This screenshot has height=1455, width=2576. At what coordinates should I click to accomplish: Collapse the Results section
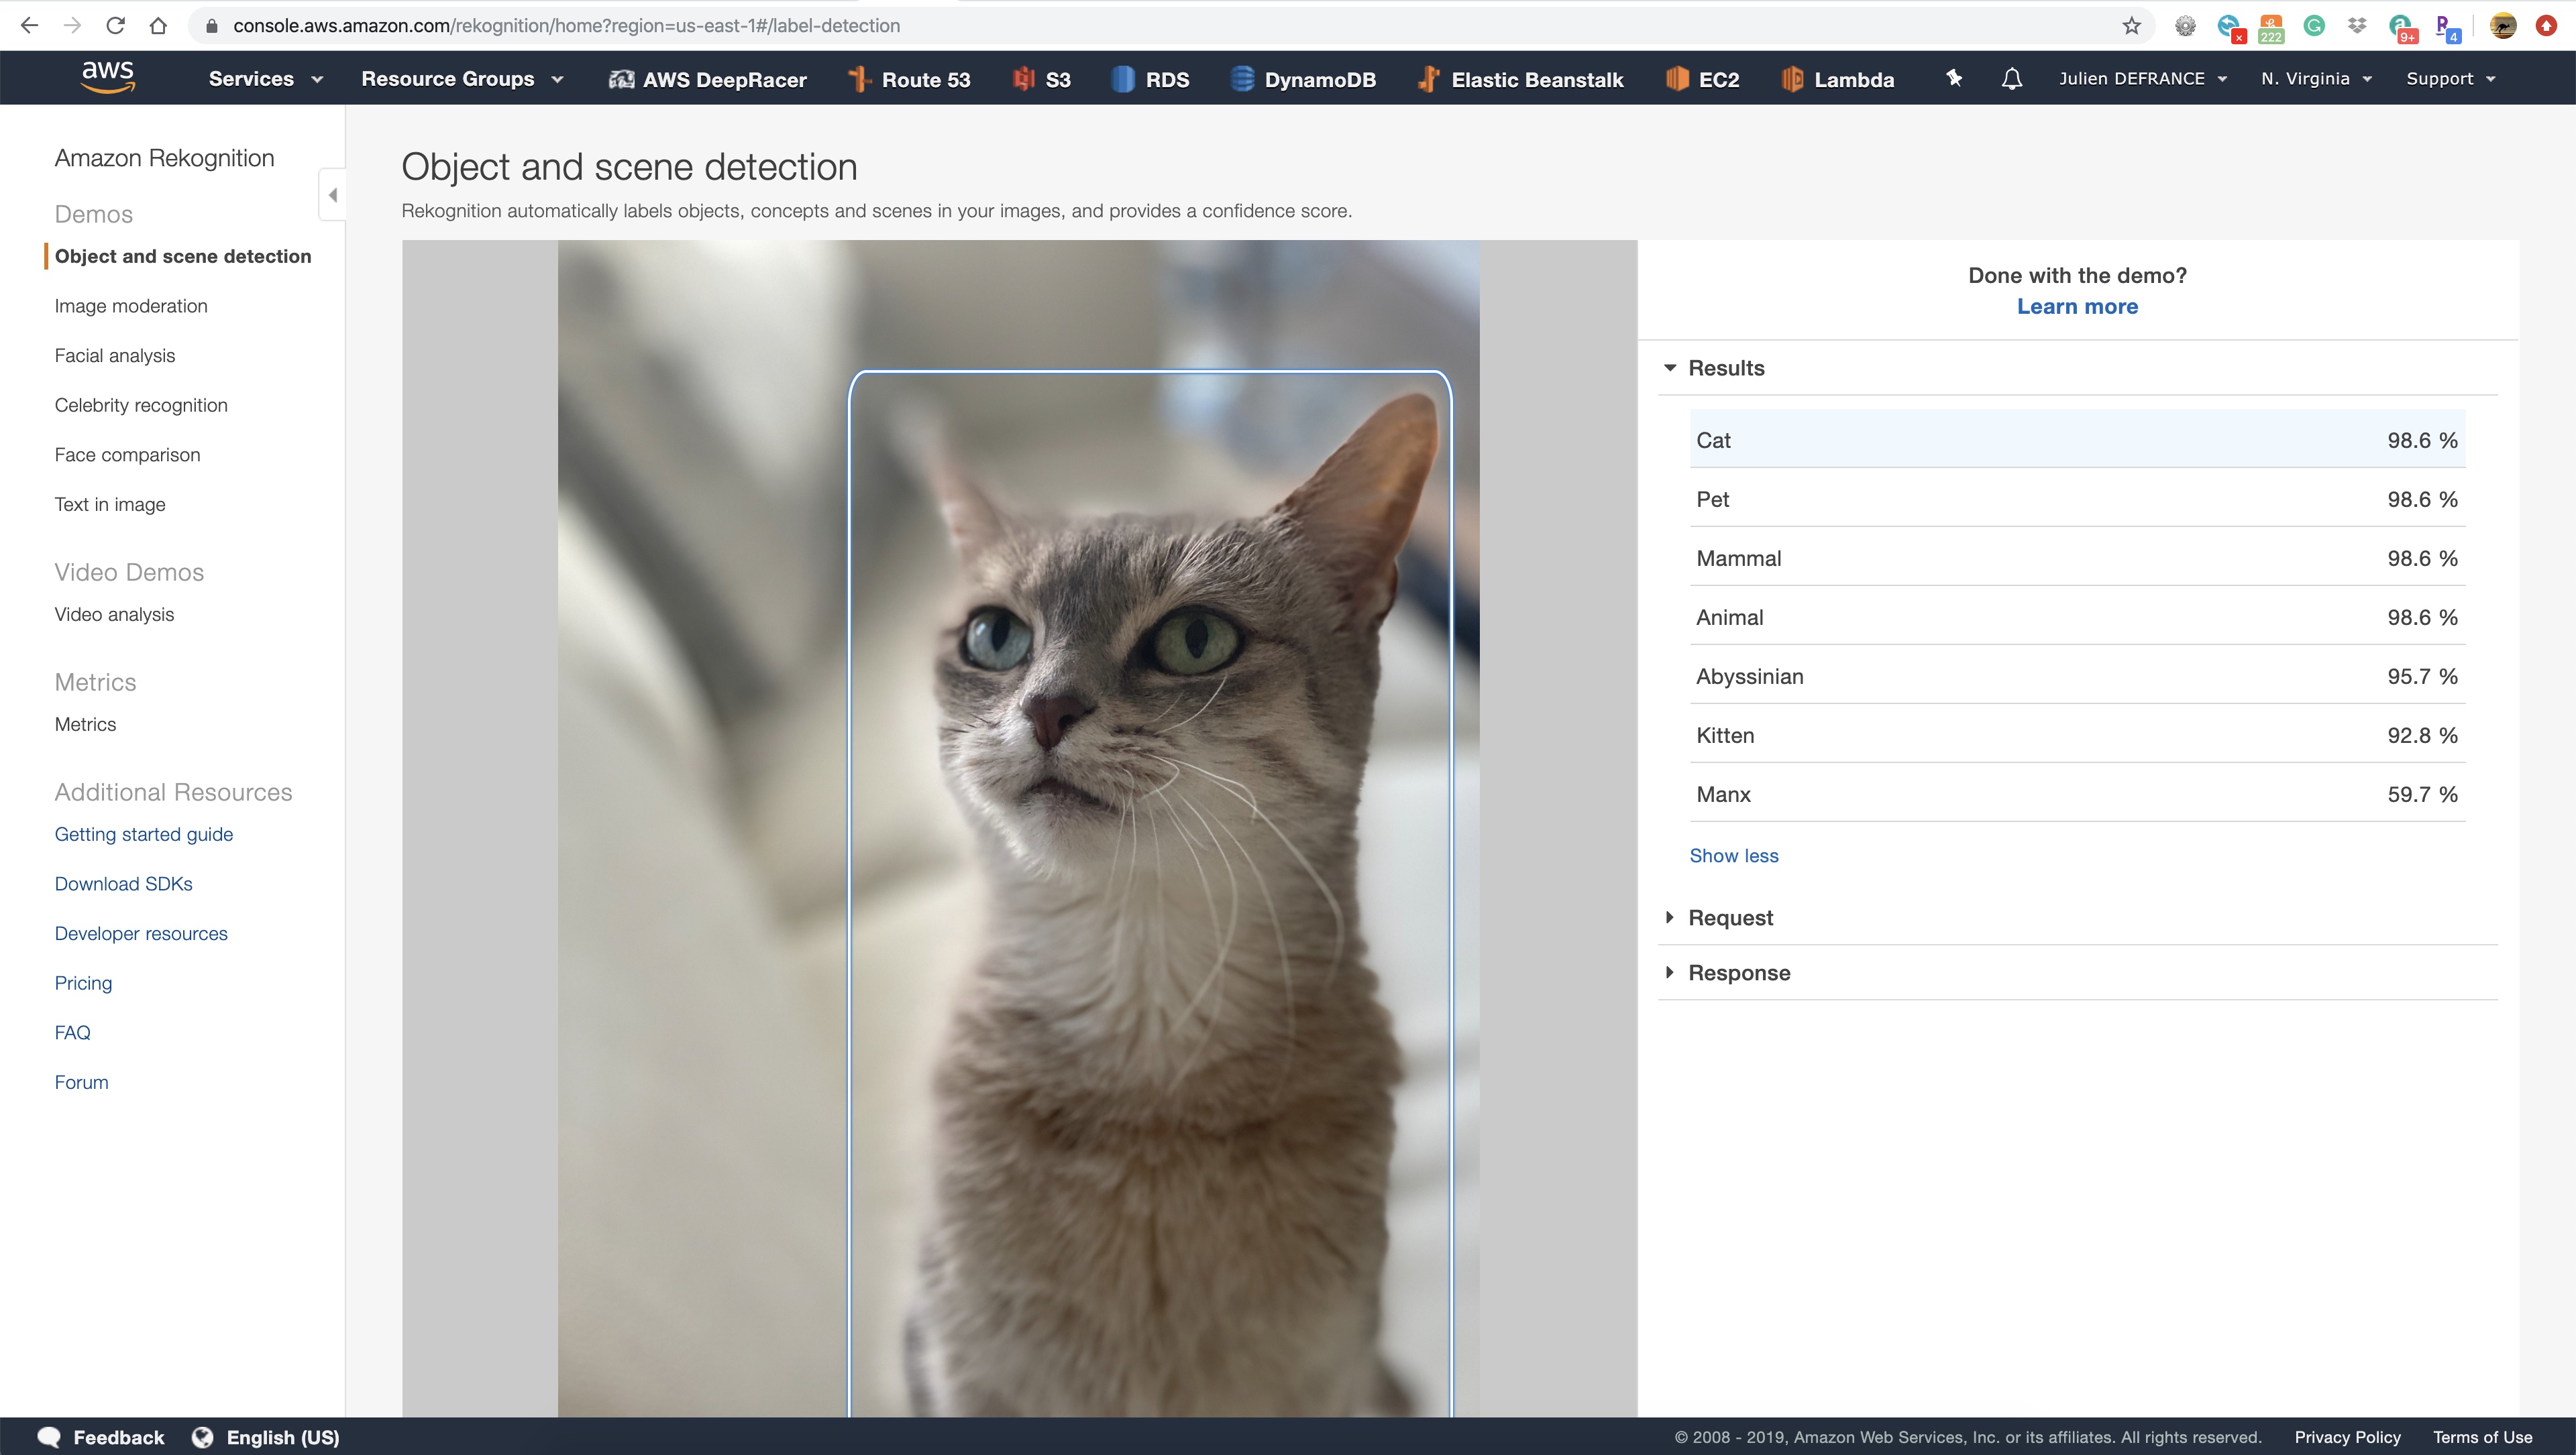(1726, 367)
